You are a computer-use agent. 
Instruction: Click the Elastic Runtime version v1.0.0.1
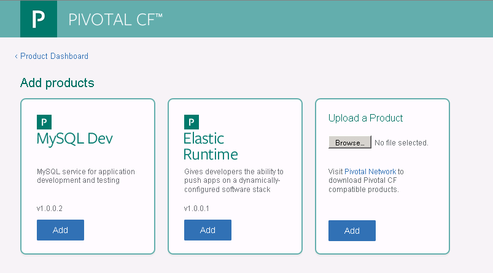coord(197,209)
